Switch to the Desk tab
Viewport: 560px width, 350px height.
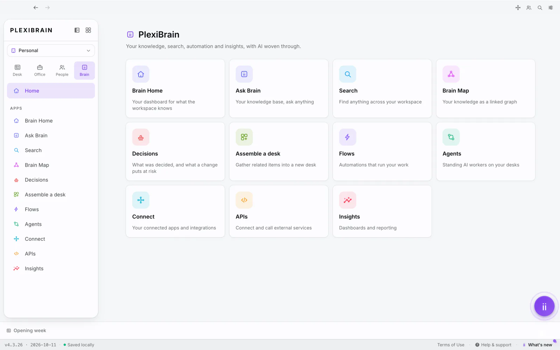17,70
